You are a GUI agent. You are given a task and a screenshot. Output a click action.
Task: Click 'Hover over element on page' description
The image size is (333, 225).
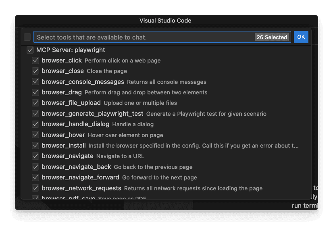tap(125, 135)
